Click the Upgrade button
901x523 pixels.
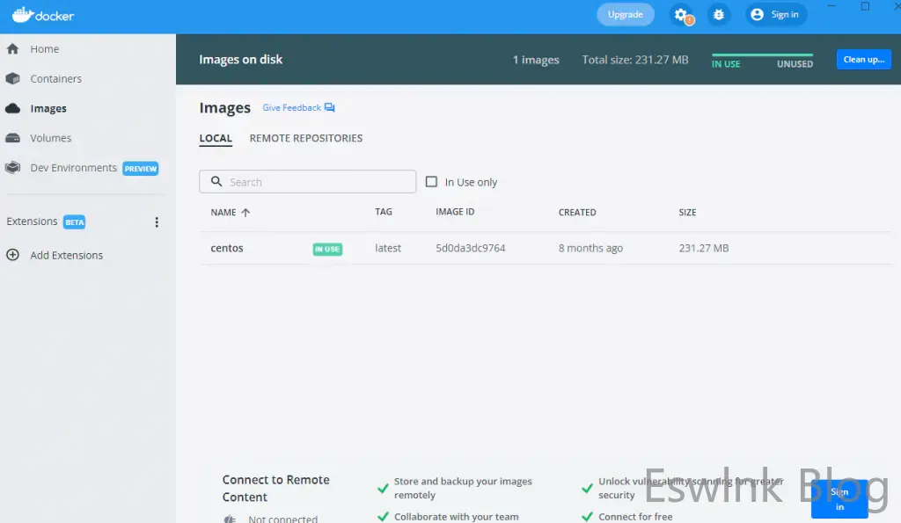tap(625, 15)
